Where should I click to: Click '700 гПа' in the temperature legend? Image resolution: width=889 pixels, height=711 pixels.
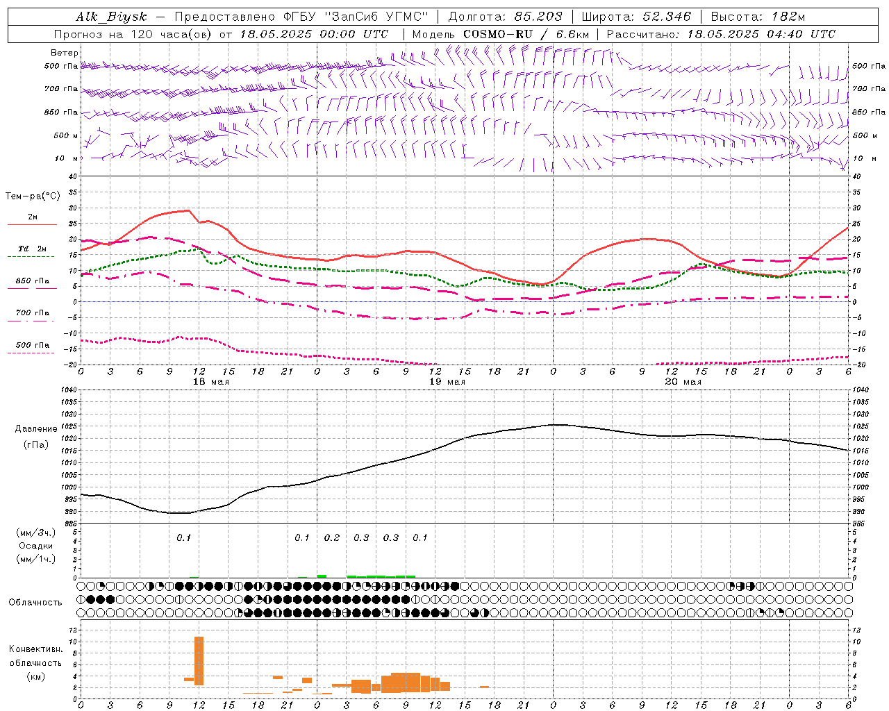point(33,313)
